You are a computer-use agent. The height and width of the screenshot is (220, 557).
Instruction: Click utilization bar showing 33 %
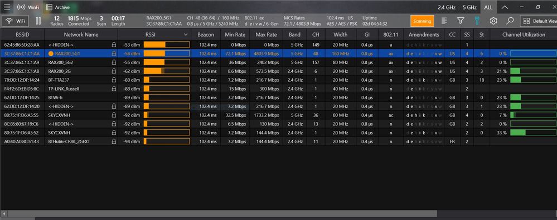[533, 133]
